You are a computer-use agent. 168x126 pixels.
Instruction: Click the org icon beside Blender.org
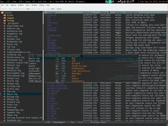(x=5, y=39)
